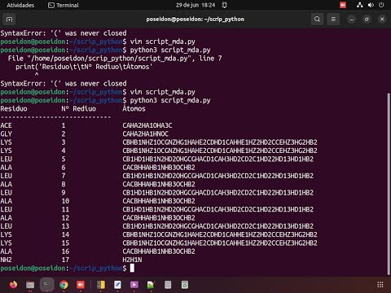
Task: Click atoms 'CAHA2HA1HNOC' of GLY
Action: coord(145,134)
